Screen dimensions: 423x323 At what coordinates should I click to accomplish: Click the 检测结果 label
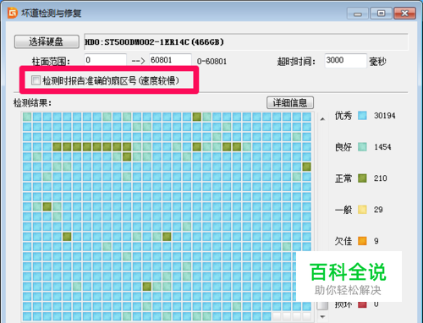tap(32, 103)
